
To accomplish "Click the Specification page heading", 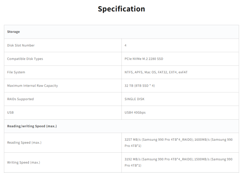I will [x=121, y=9].
